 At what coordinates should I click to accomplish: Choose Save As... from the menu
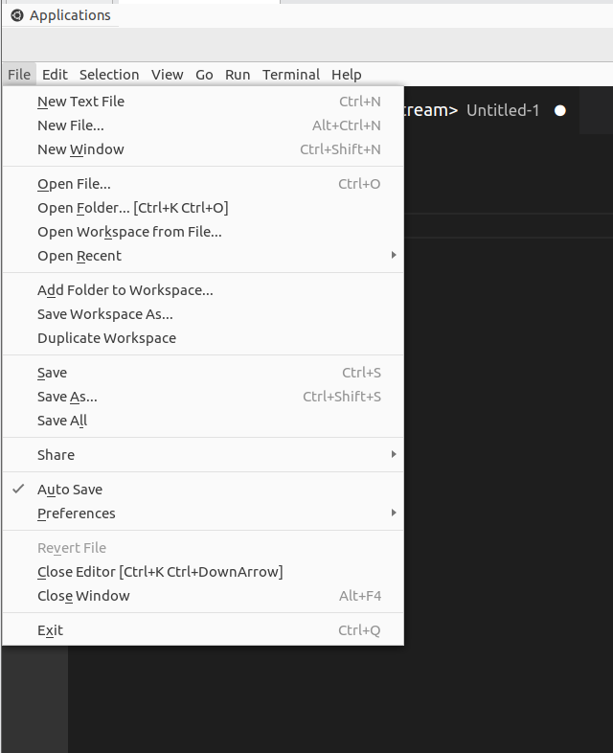point(67,397)
